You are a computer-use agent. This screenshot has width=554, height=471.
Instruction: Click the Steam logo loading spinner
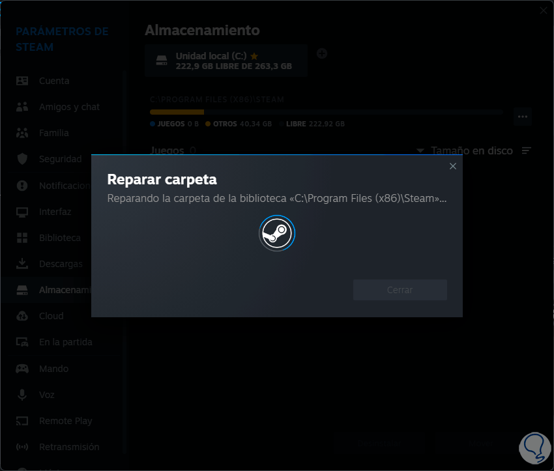point(277,233)
